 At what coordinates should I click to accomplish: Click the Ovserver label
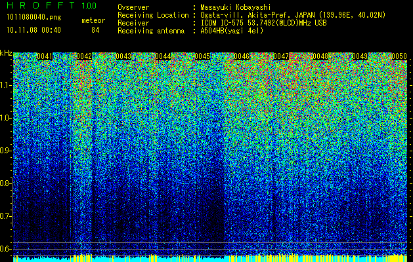[133, 7]
